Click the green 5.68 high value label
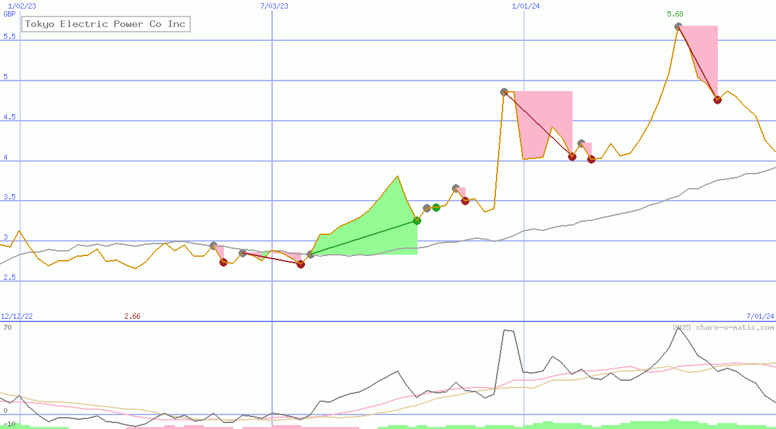Screen dimensions: 776x429 [x=675, y=14]
